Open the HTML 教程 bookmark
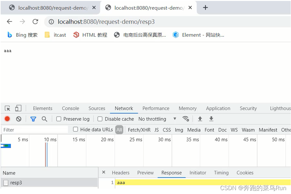 [93, 35]
